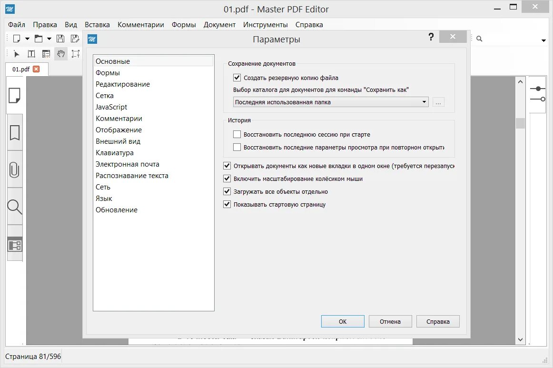This screenshot has width=553, height=368.
Task: Select 'Отображение' settings category
Action: (153, 130)
